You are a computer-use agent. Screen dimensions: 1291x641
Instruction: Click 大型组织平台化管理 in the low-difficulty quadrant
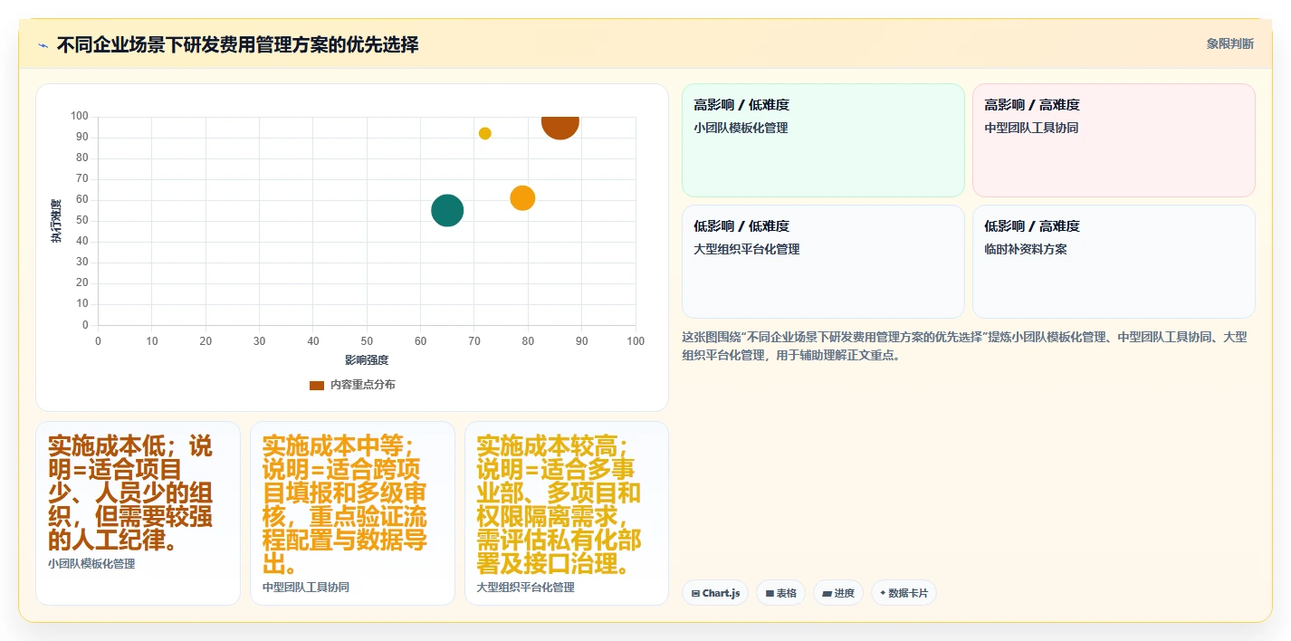point(747,249)
